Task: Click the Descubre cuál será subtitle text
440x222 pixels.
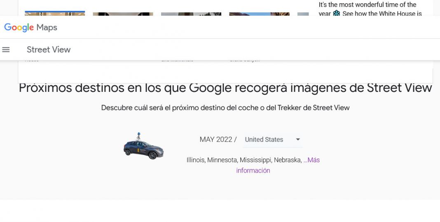Action: pos(225,108)
